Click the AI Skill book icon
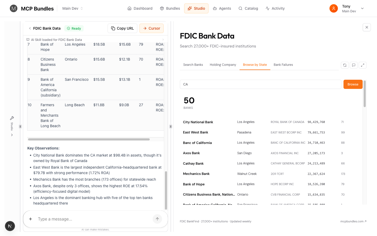 point(28,40)
